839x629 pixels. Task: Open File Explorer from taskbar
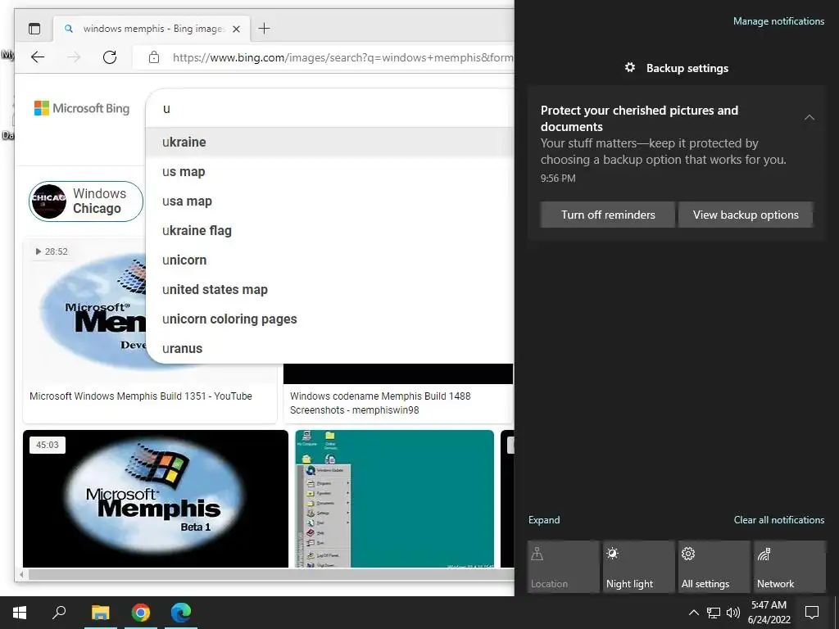click(x=100, y=613)
